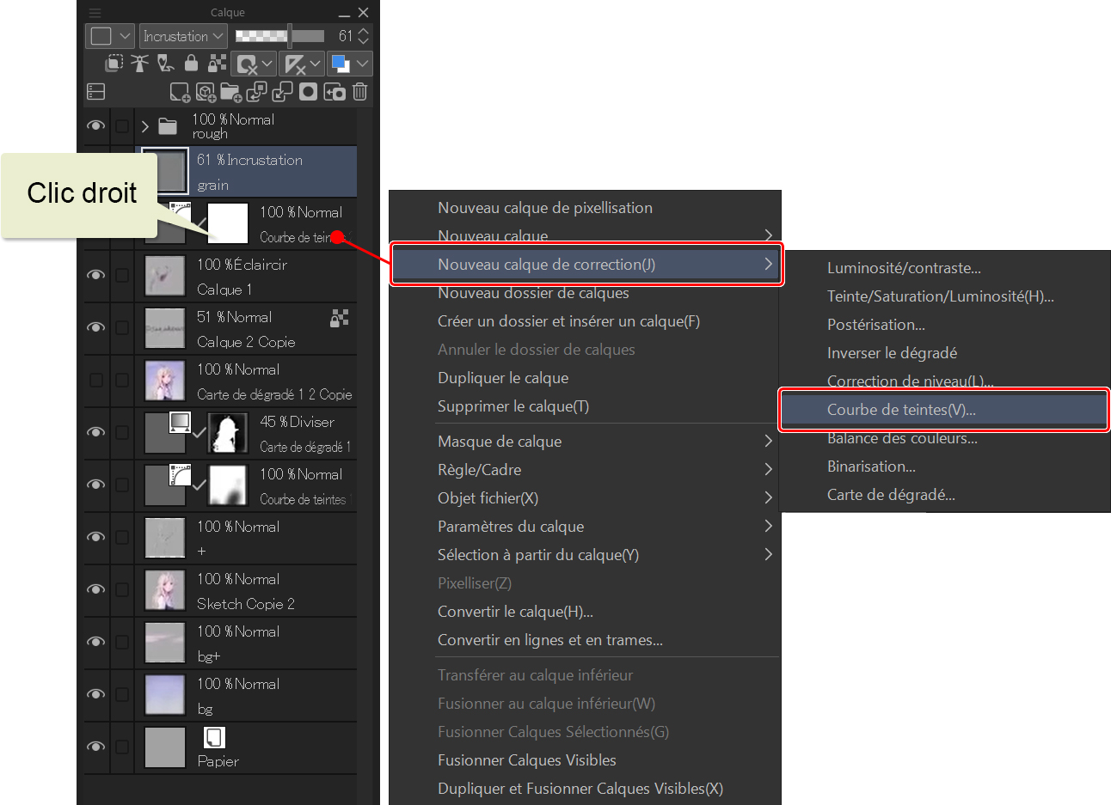Click the Clip to layer below icon
Screen dimensions: 1111x805
(x=114, y=64)
